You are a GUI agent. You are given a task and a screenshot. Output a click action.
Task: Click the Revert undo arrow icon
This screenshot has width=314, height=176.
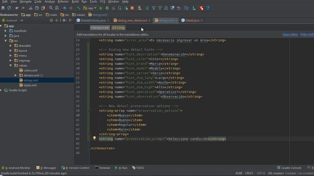tap(179, 8)
